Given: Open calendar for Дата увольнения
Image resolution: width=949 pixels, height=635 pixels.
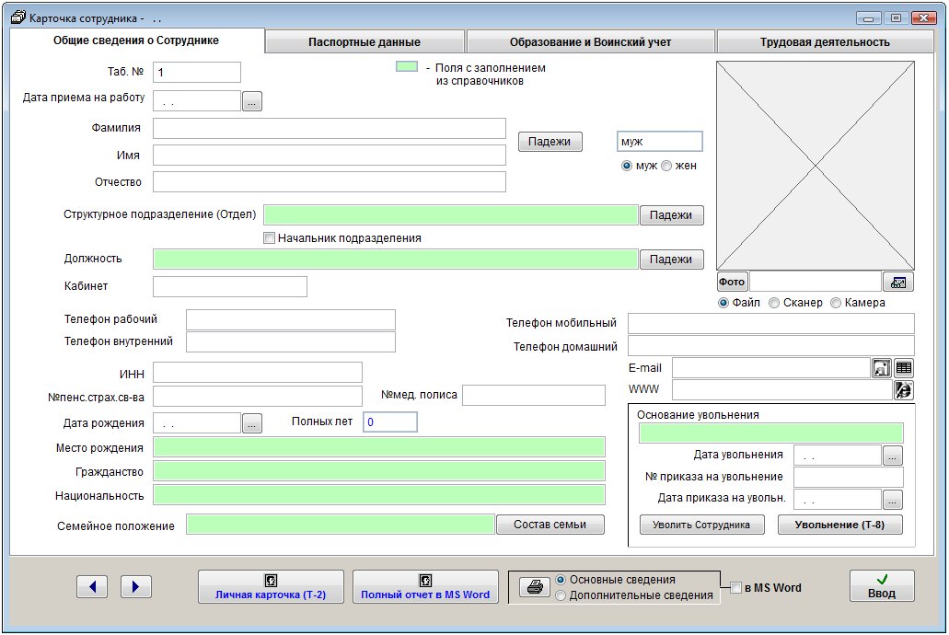Looking at the screenshot, I should [893, 456].
